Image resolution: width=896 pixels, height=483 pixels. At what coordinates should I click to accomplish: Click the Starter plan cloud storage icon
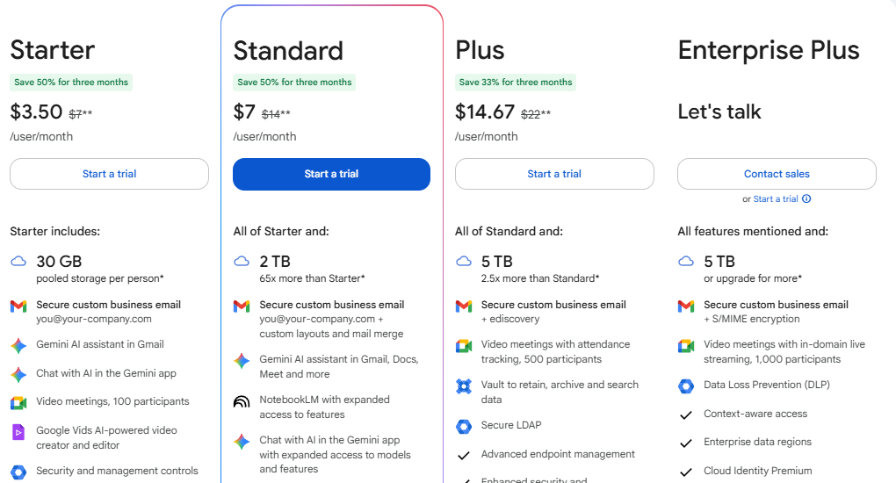(x=18, y=262)
